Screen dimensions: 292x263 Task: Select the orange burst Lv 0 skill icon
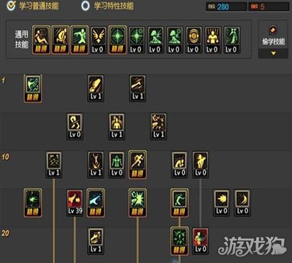[221, 202]
